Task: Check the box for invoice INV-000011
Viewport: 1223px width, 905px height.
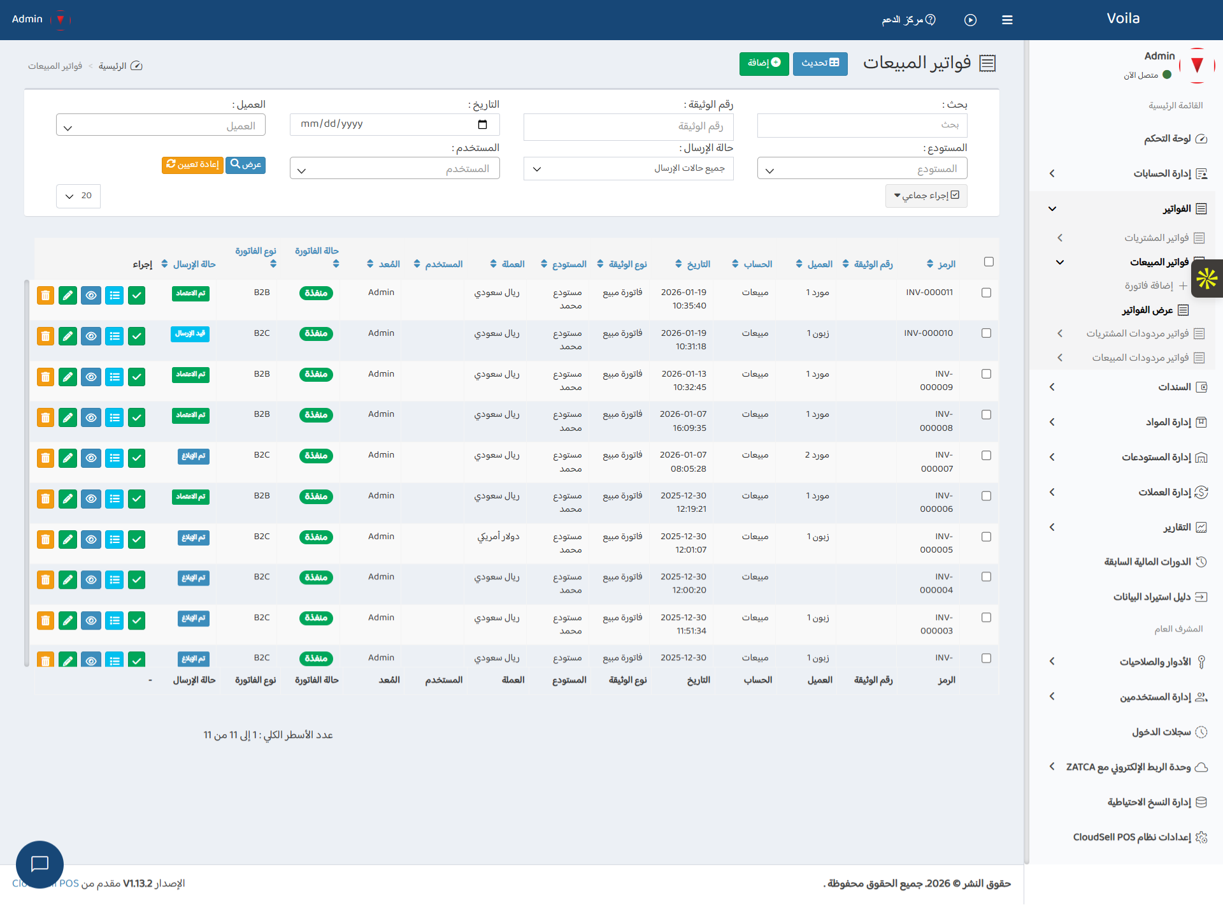Action: (x=986, y=293)
